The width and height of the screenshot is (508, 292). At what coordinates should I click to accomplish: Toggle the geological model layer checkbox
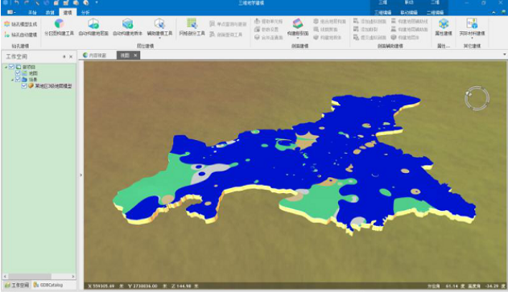pyautogui.click(x=24, y=86)
